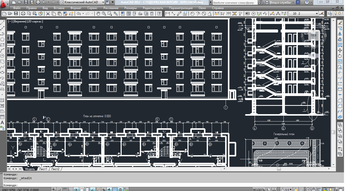
Task: Click the keyword search input field
Action: (235, 3)
